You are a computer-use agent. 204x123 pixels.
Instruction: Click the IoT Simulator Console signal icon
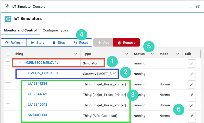point(7,6)
